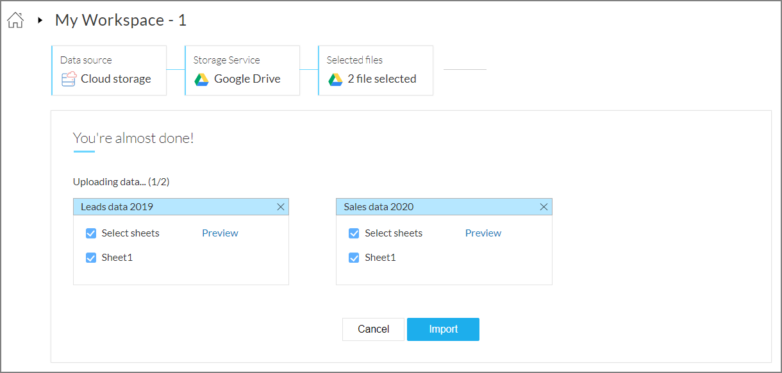782x373 pixels.
Task: Click the Drive icon beside 2 file selected
Action: 335,79
